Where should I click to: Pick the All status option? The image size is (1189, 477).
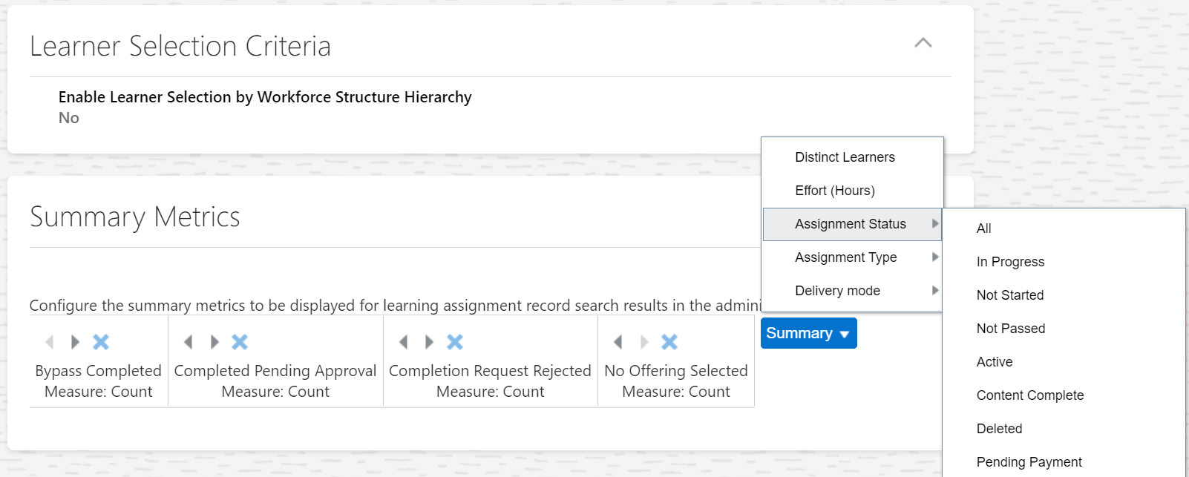984,228
